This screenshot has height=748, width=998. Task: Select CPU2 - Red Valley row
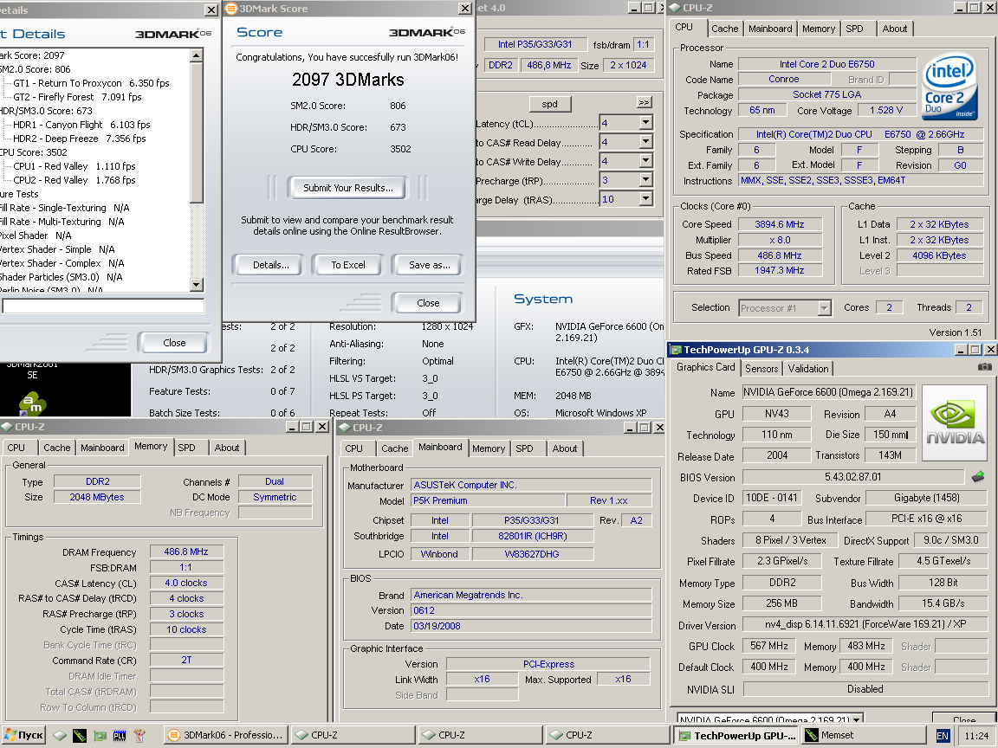pyautogui.click(x=74, y=180)
